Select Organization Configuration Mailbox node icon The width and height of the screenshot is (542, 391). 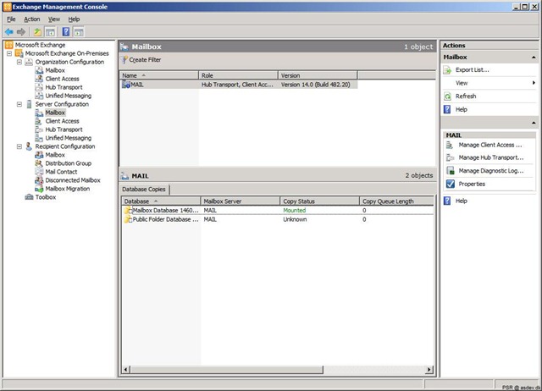tap(39, 70)
